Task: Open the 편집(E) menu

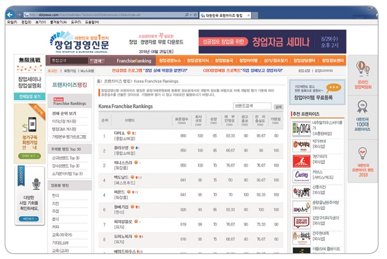Action: point(26,22)
